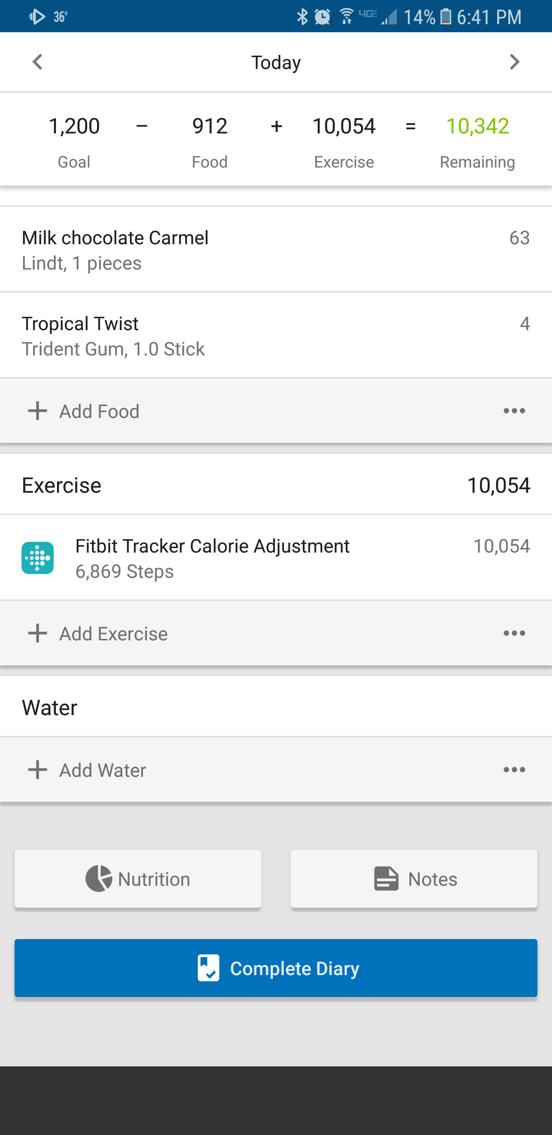
Task: Open more options for the Water section
Action: pyautogui.click(x=514, y=770)
